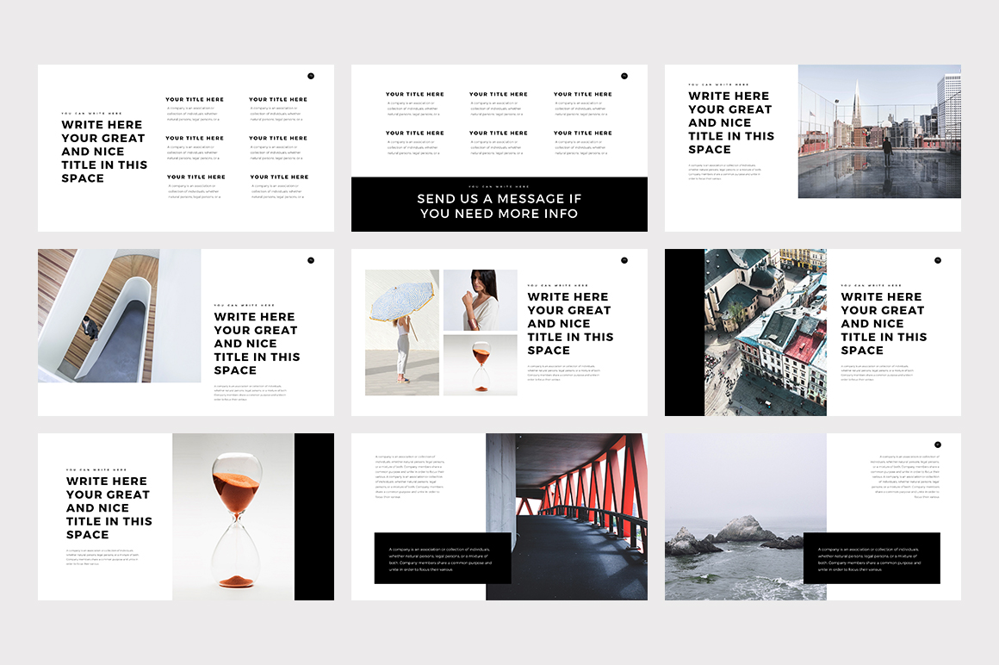Select the 'WRITE HERE YOUR GREAT…' title next to the woman and small hourglass photos
The image size is (999, 665).
[570, 324]
